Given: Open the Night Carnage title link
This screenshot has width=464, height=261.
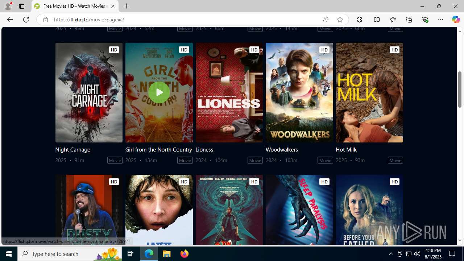Looking at the screenshot, I should tap(72, 149).
